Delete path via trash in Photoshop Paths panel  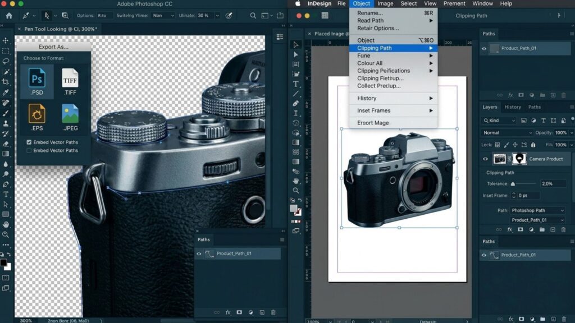273,312
